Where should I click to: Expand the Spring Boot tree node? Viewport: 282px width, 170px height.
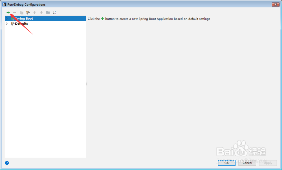pos(7,19)
